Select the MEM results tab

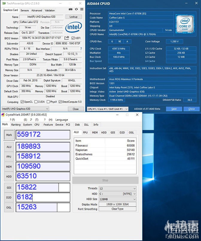(x=95, y=133)
